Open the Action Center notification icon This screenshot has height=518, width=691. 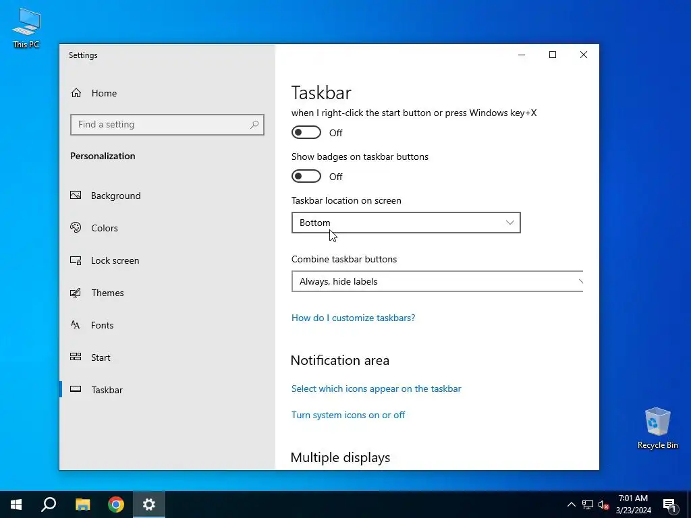point(670,505)
